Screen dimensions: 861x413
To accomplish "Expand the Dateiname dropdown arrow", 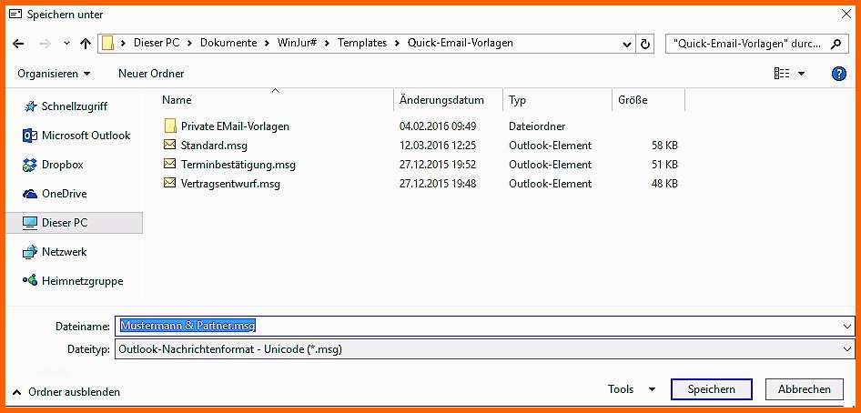I will point(847,327).
